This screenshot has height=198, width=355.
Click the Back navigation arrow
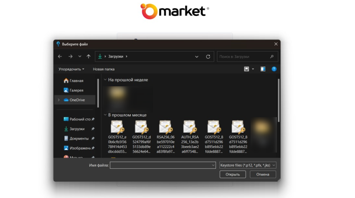click(60, 57)
